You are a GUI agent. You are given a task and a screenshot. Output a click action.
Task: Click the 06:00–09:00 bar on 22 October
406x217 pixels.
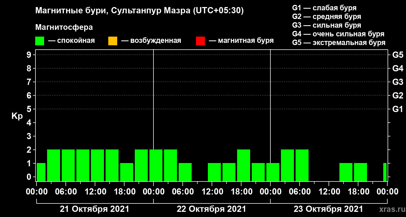[x=185, y=172]
